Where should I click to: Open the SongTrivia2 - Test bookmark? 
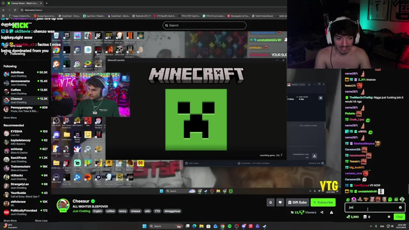(x=70, y=16)
